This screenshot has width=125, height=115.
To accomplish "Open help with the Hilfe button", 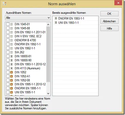I will (109, 29).
